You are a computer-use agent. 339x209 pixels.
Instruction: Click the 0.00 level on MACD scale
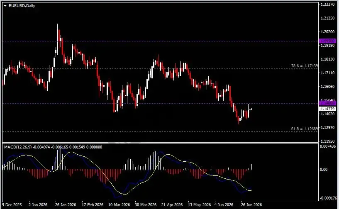pyautogui.click(x=323, y=170)
